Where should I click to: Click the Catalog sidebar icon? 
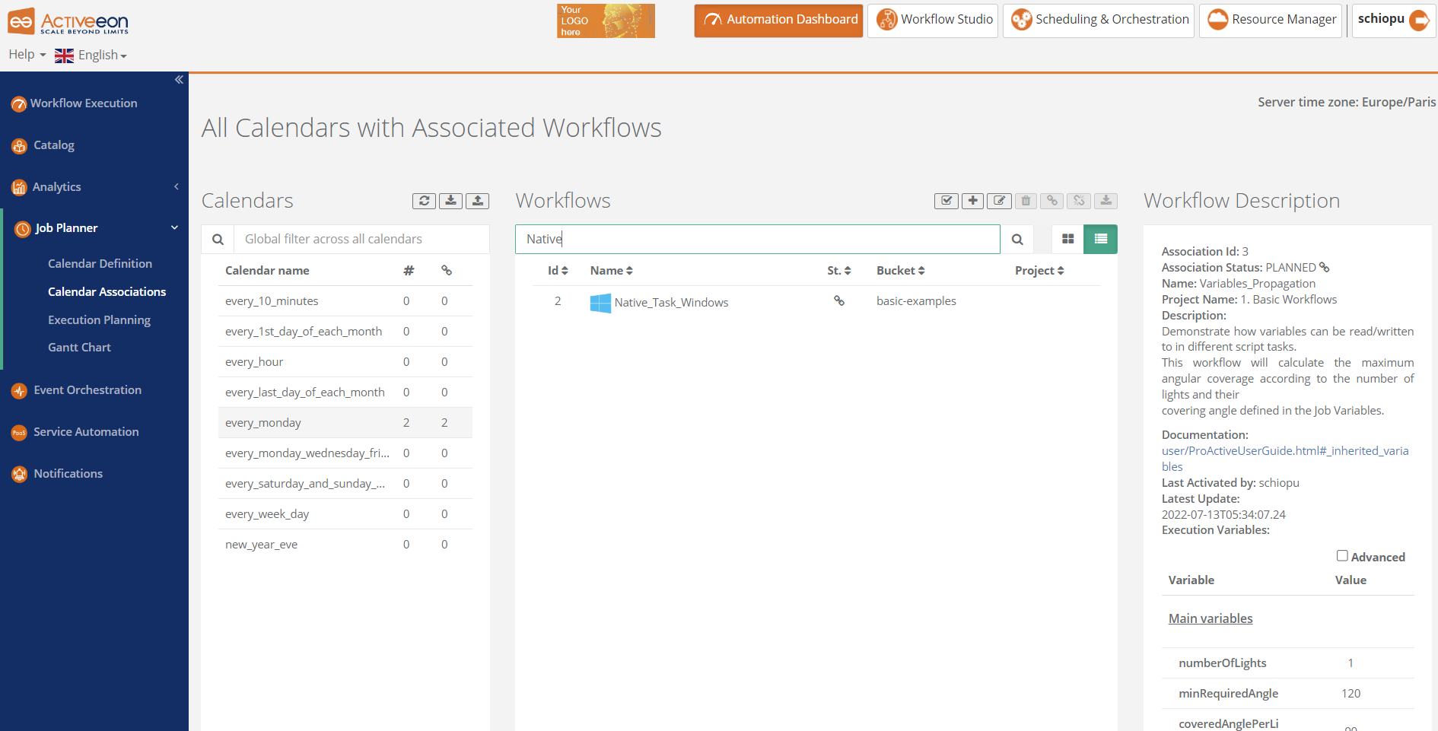(19, 146)
